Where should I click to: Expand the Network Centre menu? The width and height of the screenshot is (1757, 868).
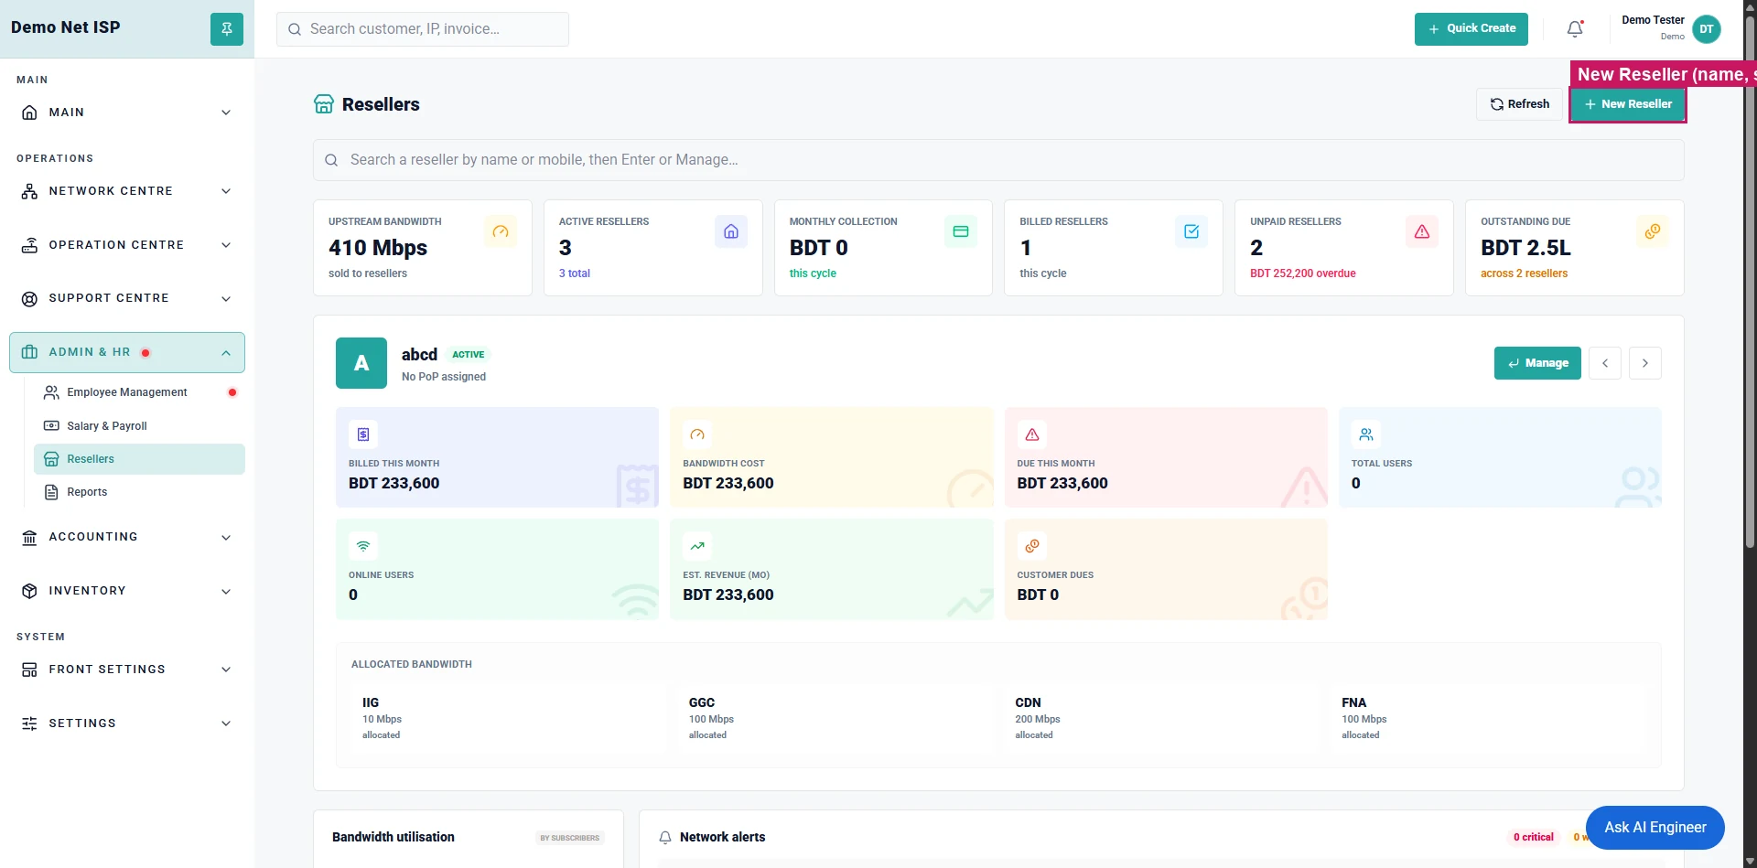[x=127, y=191]
